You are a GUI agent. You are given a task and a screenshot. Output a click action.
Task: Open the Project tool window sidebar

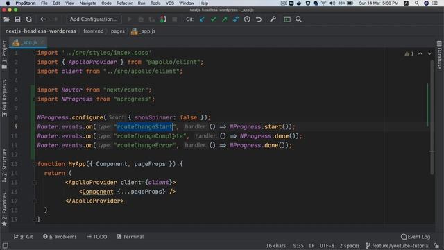(4, 54)
